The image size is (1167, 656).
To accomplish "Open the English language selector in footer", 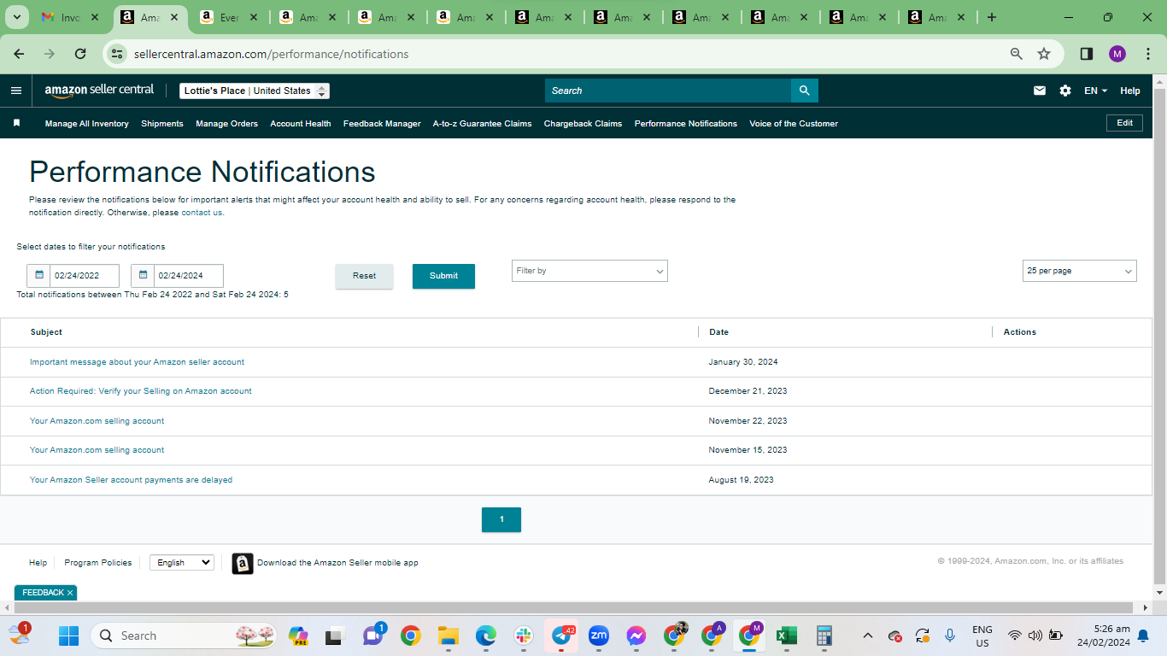I will [x=182, y=563].
